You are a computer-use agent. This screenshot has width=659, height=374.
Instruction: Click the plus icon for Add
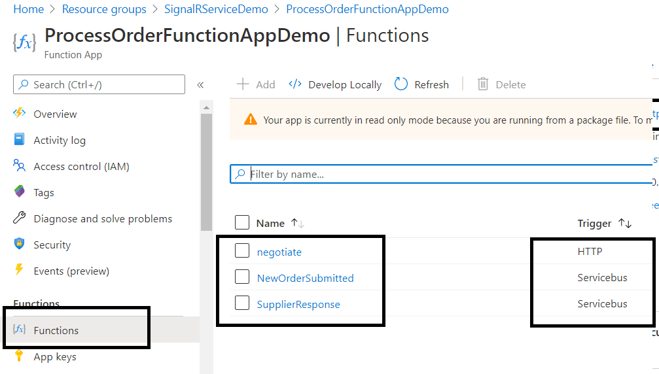tap(243, 84)
